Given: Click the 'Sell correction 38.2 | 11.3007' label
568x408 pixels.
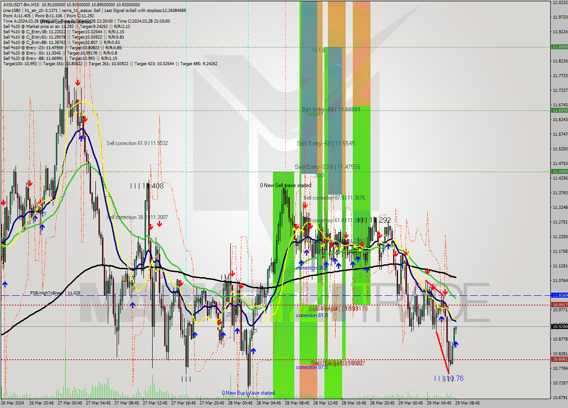Looking at the screenshot, I should [137, 217].
